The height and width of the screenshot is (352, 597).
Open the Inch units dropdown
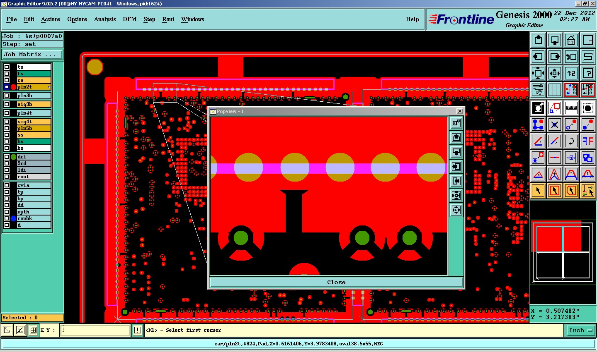580,330
